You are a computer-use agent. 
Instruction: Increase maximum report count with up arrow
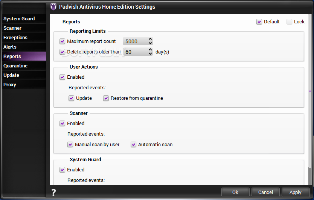[150, 39]
